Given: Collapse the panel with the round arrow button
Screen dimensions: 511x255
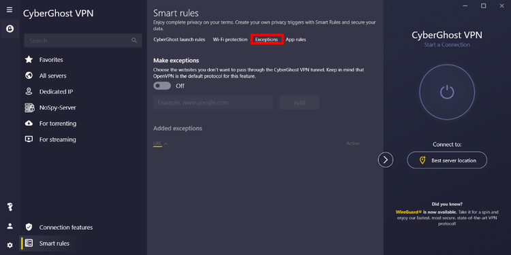Looking at the screenshot, I should coord(386,160).
